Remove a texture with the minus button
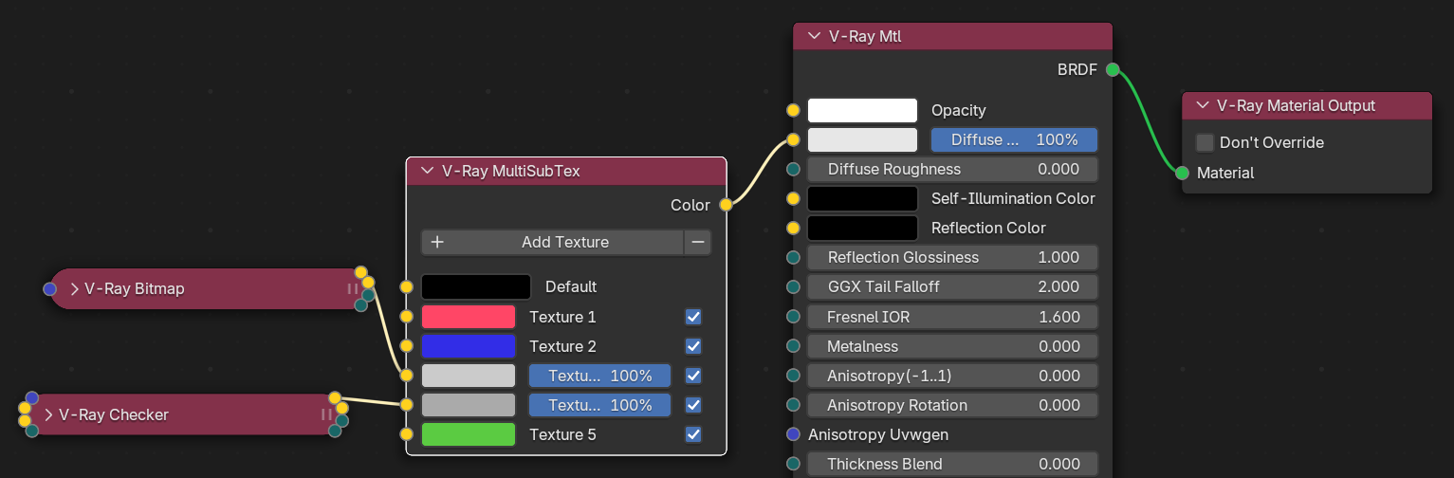 698,242
